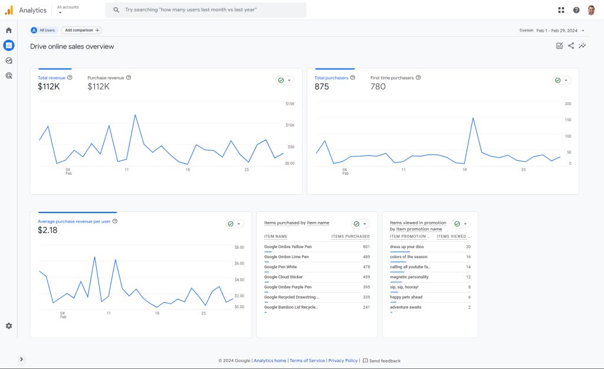604x369 pixels.
Task: Click help icon next to Purchase revenue
Action: [x=129, y=77]
